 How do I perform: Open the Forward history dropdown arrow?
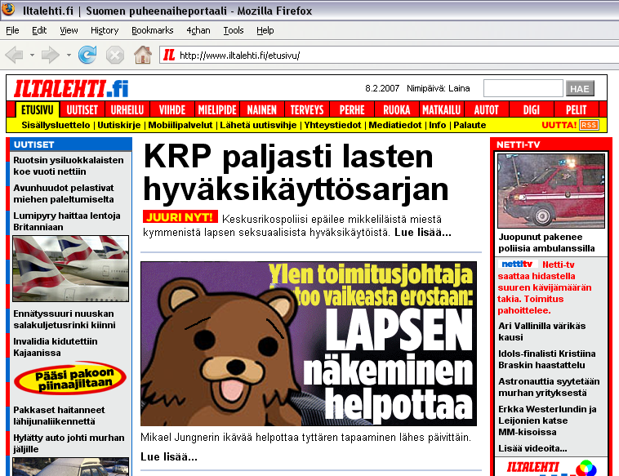coord(69,56)
